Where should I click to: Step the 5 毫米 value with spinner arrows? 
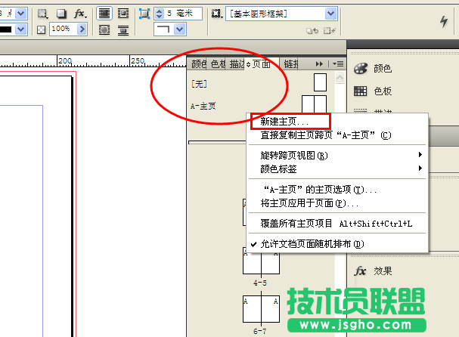tap(160, 14)
